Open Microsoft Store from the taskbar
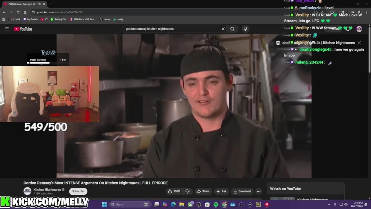 point(207,204)
